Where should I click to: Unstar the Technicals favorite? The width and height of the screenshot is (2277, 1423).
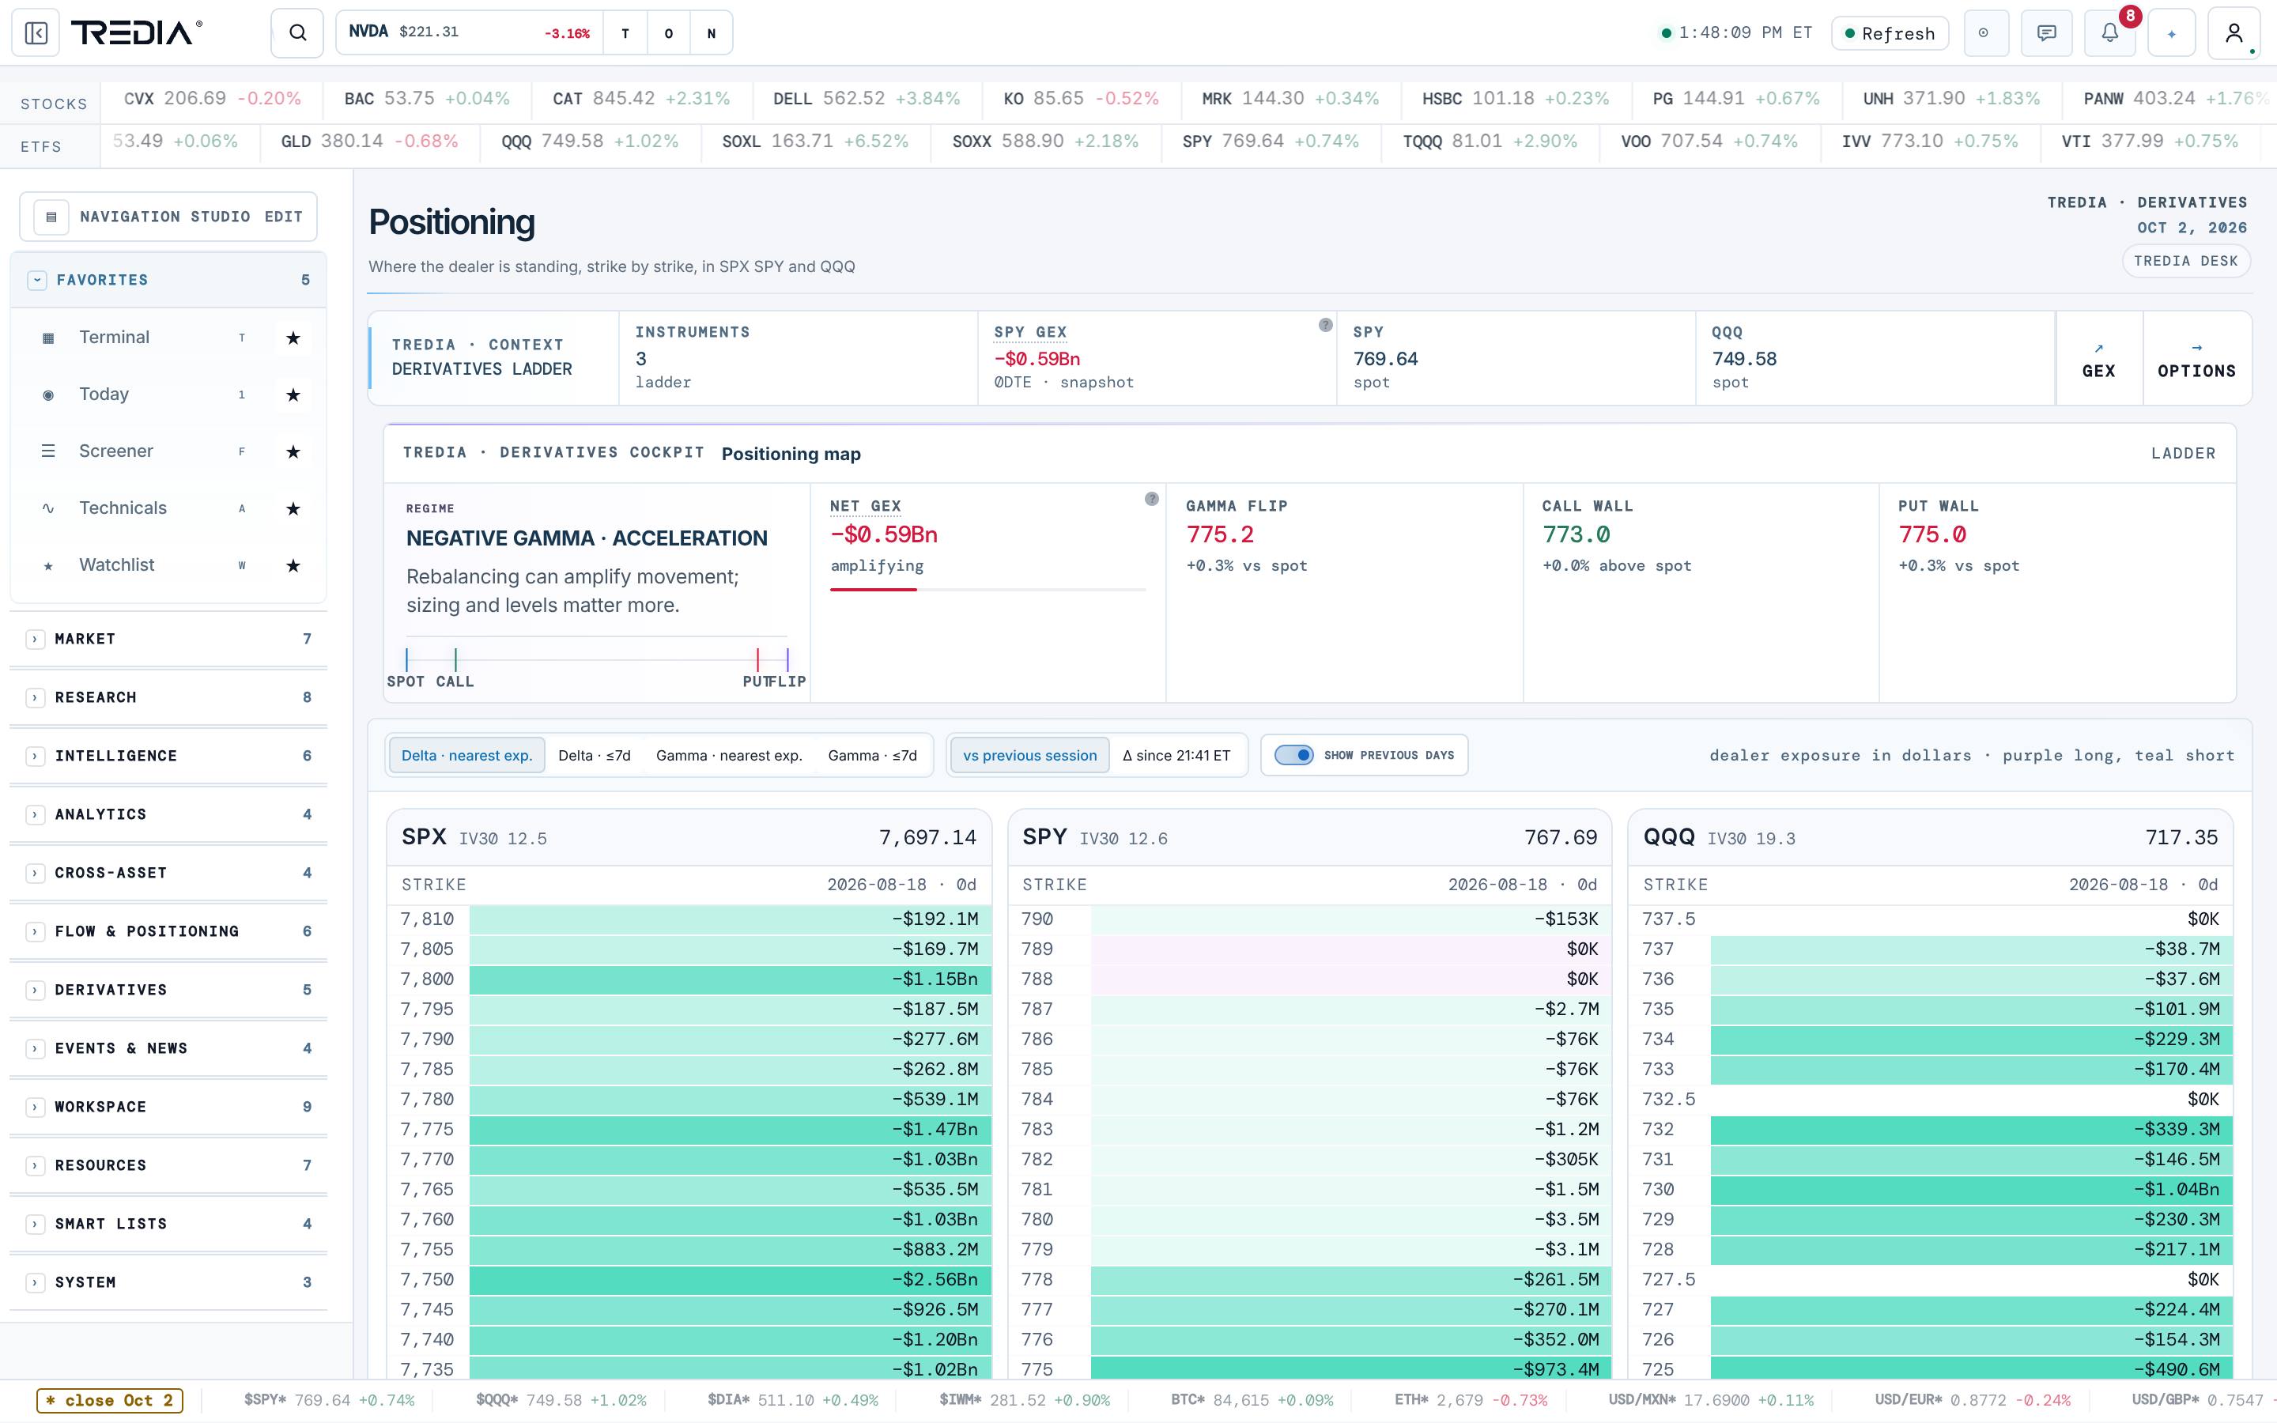click(x=293, y=508)
